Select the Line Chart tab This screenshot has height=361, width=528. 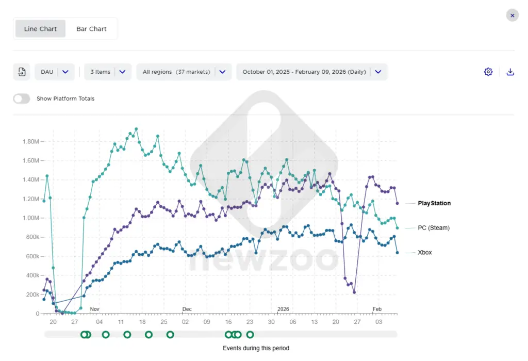40,29
